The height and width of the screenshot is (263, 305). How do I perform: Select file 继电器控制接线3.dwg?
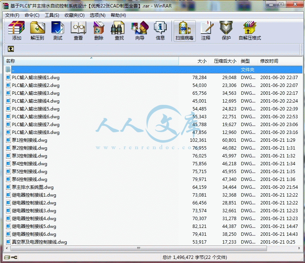34,211
